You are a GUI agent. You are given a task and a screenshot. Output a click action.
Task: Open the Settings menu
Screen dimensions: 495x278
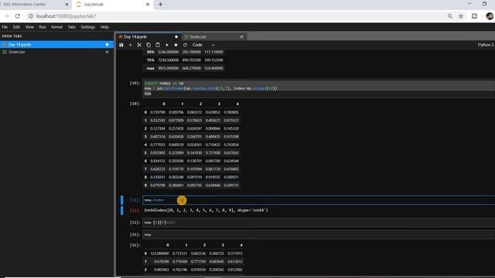87,27
